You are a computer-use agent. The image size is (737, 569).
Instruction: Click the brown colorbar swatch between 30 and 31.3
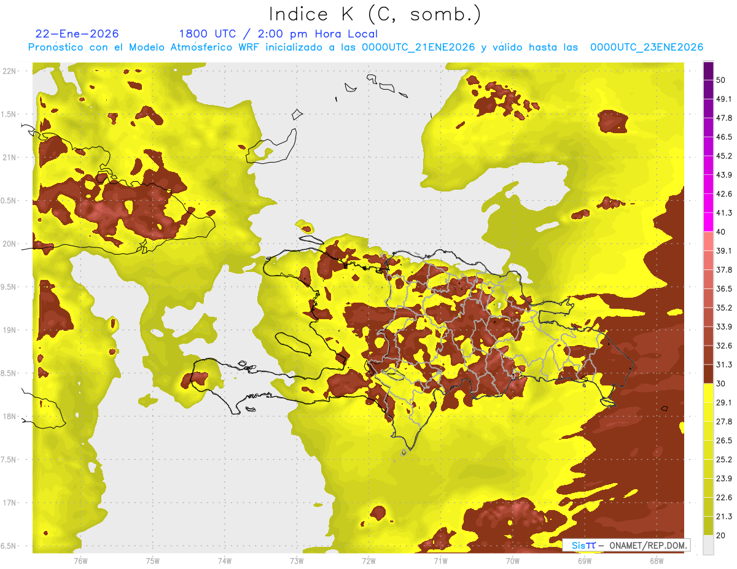(708, 374)
